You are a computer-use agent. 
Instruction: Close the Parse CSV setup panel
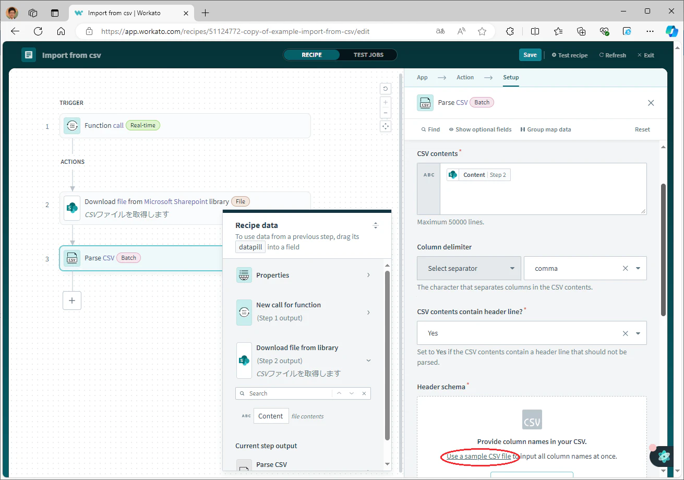click(x=651, y=103)
